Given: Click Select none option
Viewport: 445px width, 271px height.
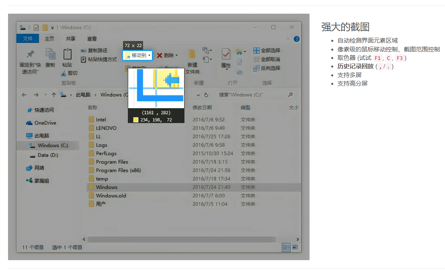Looking at the screenshot, I should click(267, 60).
